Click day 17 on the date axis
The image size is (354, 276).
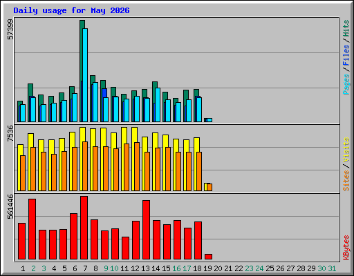pos(187,268)
